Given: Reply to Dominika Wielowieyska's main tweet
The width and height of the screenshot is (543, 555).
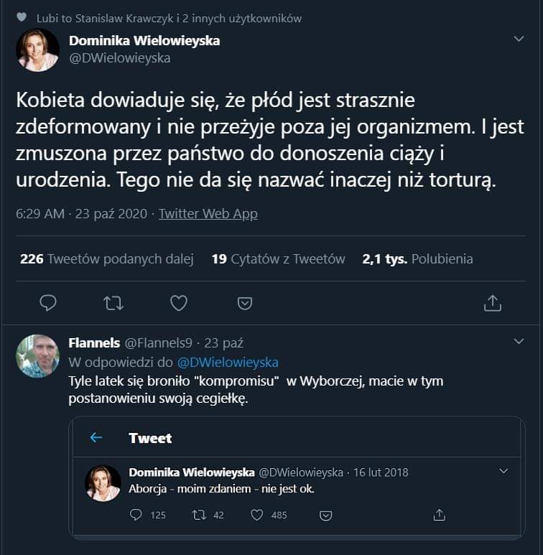Looking at the screenshot, I should coord(48,303).
